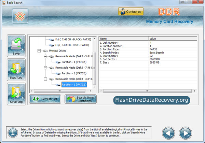Image resolution: width=205 pixels, height=143 pixels.
Task: Select L:\ 3.84 GB DISK drive
Action: click(72, 45)
